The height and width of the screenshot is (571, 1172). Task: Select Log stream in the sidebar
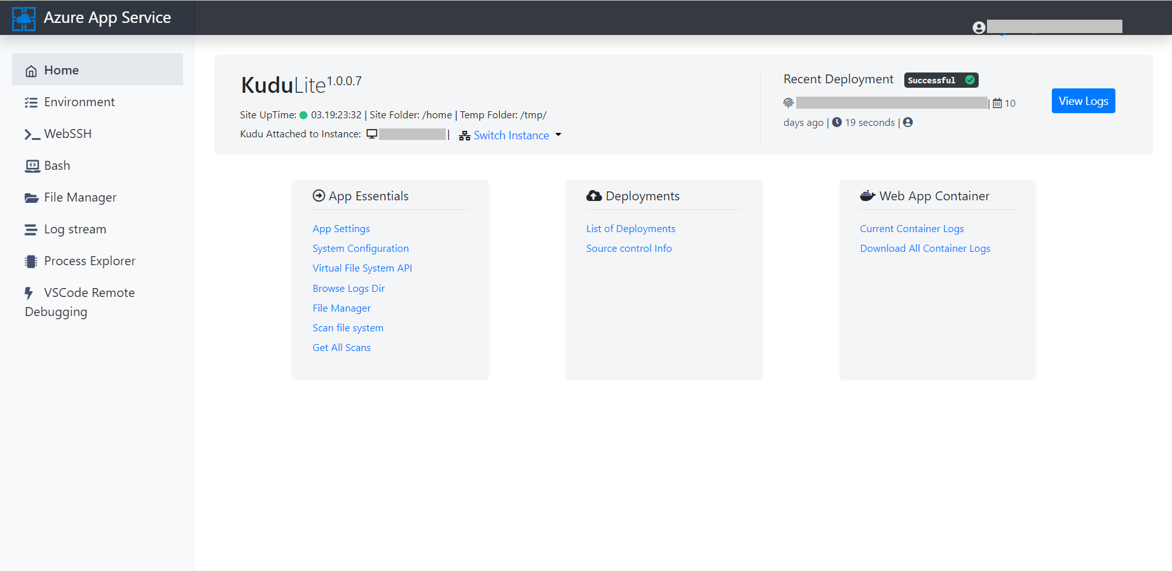[x=75, y=230]
